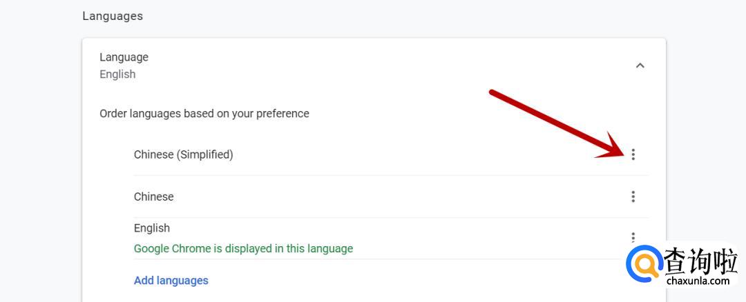Open more actions menu for Chinese (Simplified)
746x302 pixels.
coord(633,154)
